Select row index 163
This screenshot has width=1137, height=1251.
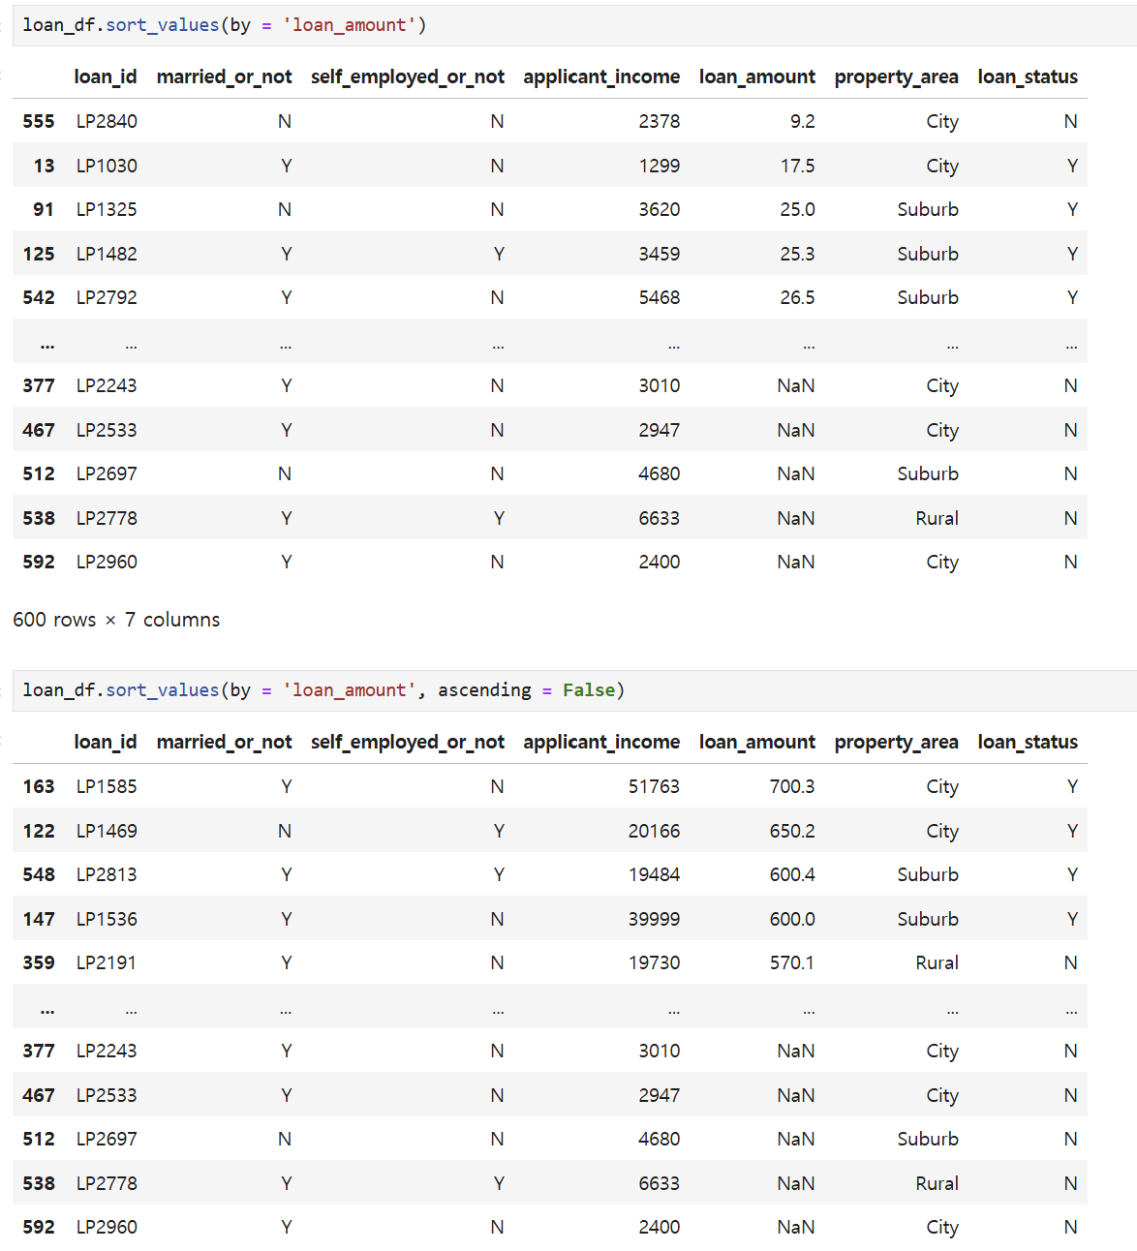pyautogui.click(x=39, y=786)
